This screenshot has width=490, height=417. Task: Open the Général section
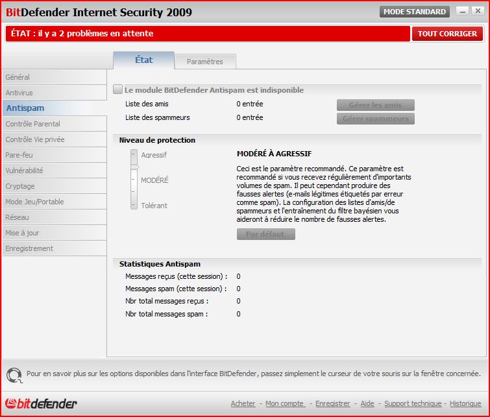(x=55, y=77)
